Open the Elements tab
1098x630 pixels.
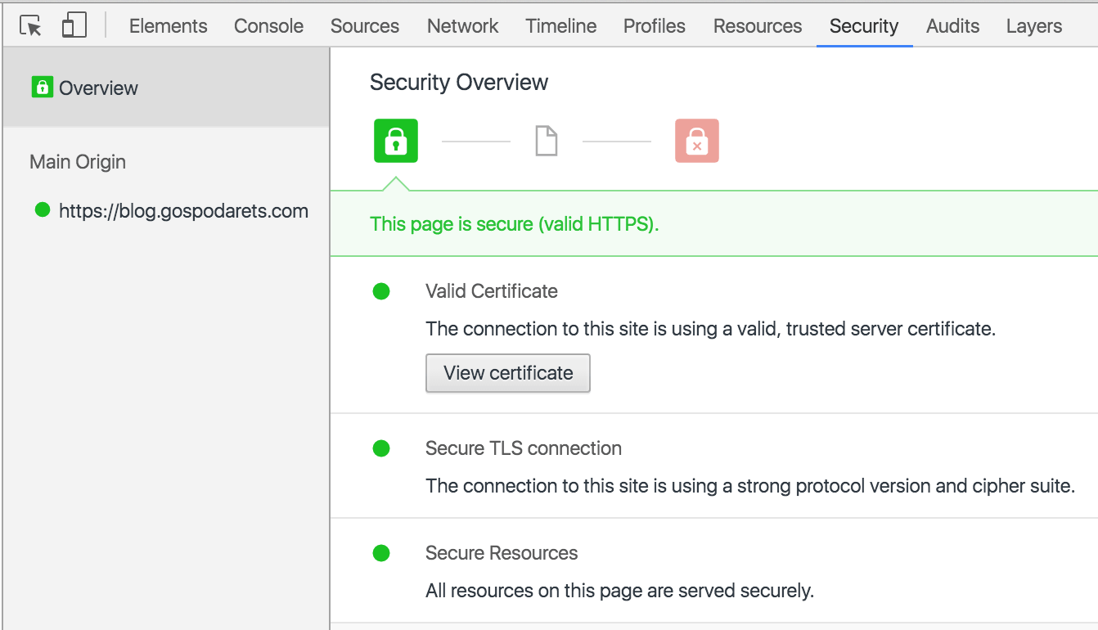pos(168,26)
